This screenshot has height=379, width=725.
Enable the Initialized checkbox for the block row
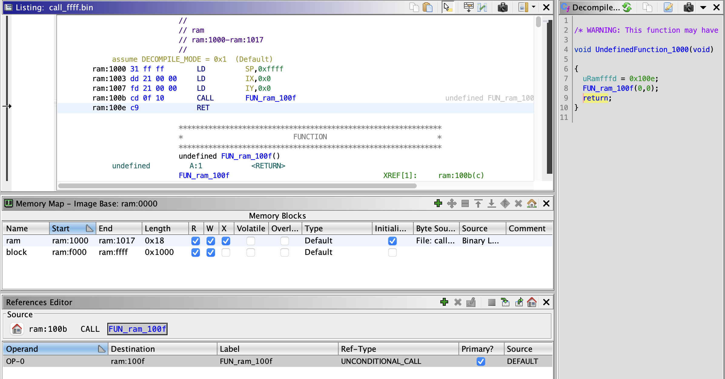392,252
